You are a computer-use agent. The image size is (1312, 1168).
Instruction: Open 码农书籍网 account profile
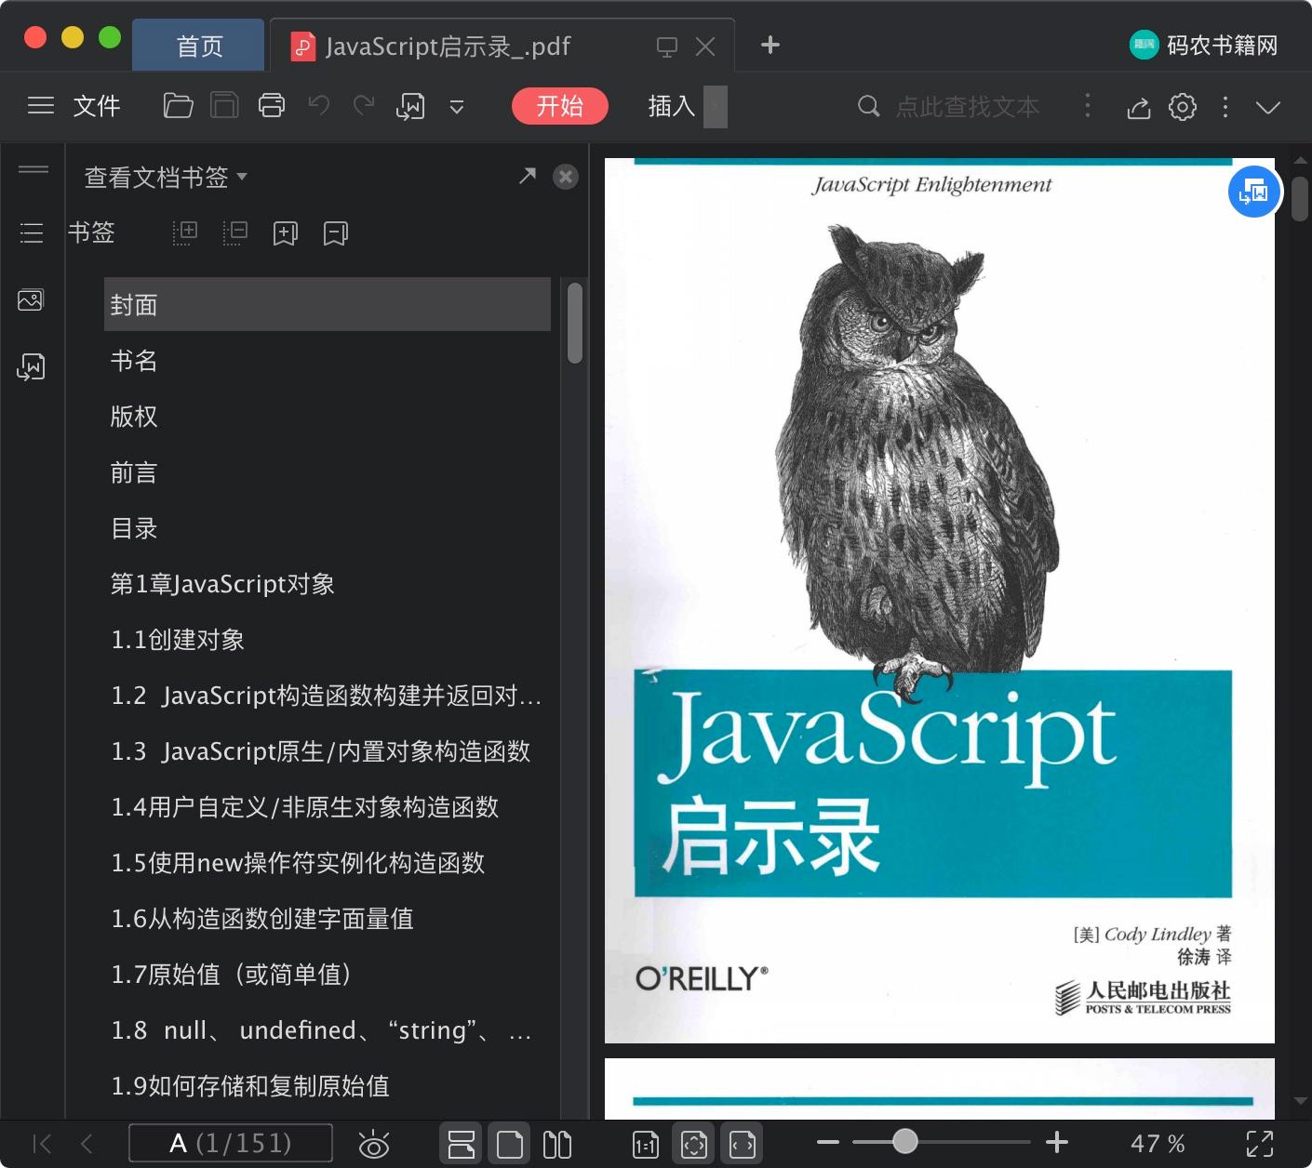click(1204, 45)
